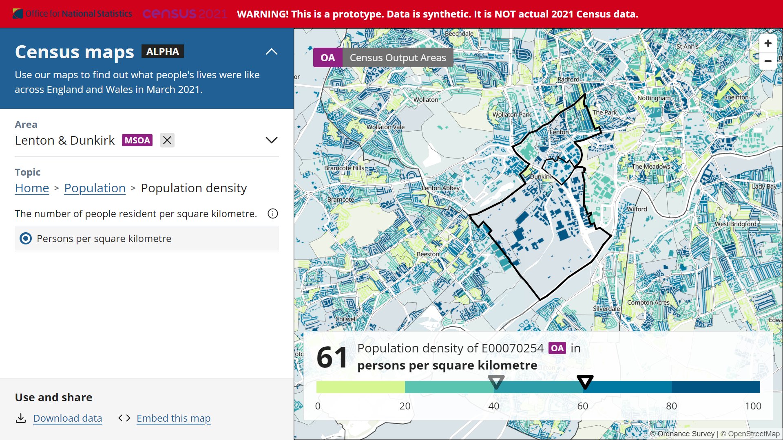The height and width of the screenshot is (440, 783).
Task: Open the Population breadcrumb link
Action: click(95, 188)
